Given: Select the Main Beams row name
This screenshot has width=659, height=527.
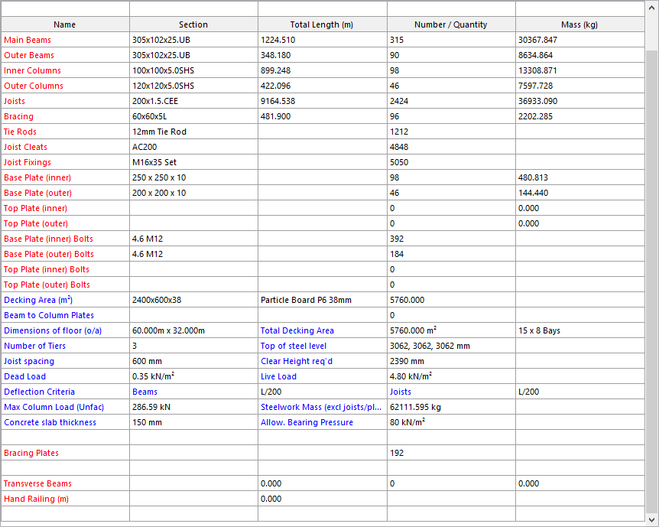Looking at the screenshot, I should (x=65, y=40).
